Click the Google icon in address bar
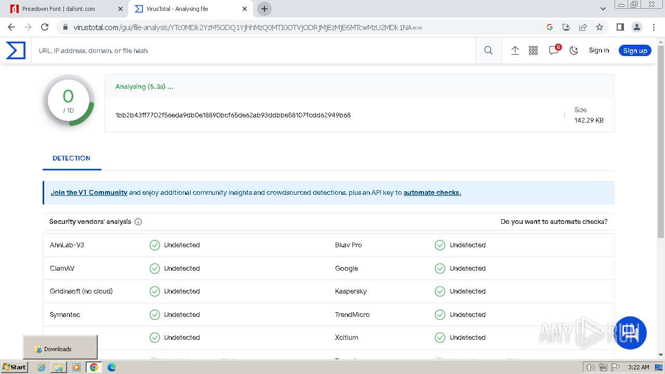The height and width of the screenshot is (374, 665). click(x=550, y=27)
